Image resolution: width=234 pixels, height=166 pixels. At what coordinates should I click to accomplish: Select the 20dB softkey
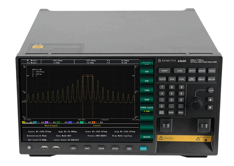point(147,100)
